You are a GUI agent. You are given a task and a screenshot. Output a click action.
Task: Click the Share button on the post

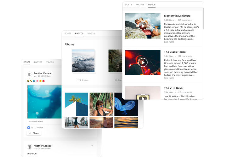tap(34, 133)
